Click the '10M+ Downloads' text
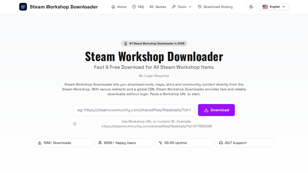 click(x=57, y=143)
